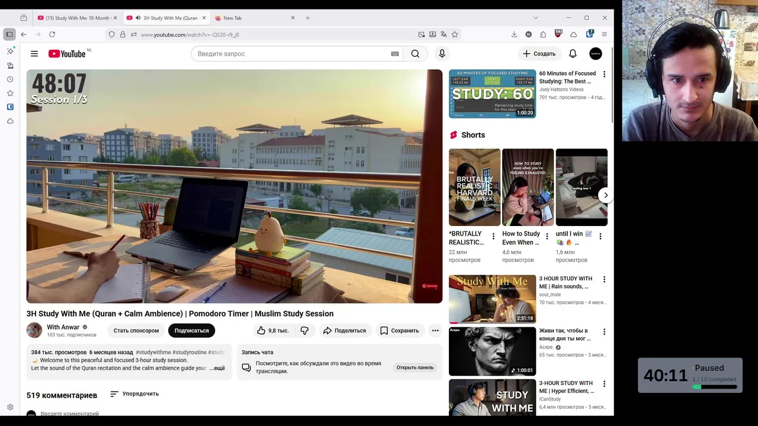Open options for How to Study Even When short
758x426 pixels.
point(547,237)
